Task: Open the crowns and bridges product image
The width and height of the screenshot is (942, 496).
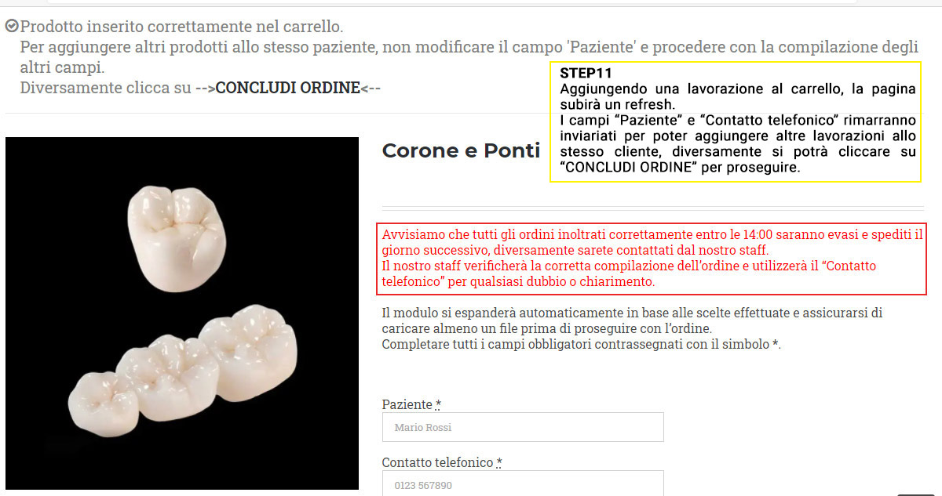Action: pos(182,313)
